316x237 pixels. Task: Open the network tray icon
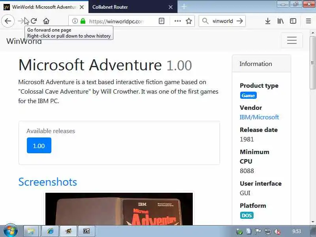pyautogui.click(x=268, y=231)
